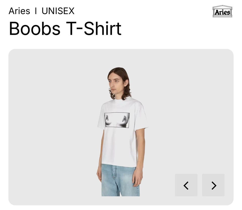The image size is (242, 210).
Task: Click the graphic print on the shirt
Action: click(117, 120)
